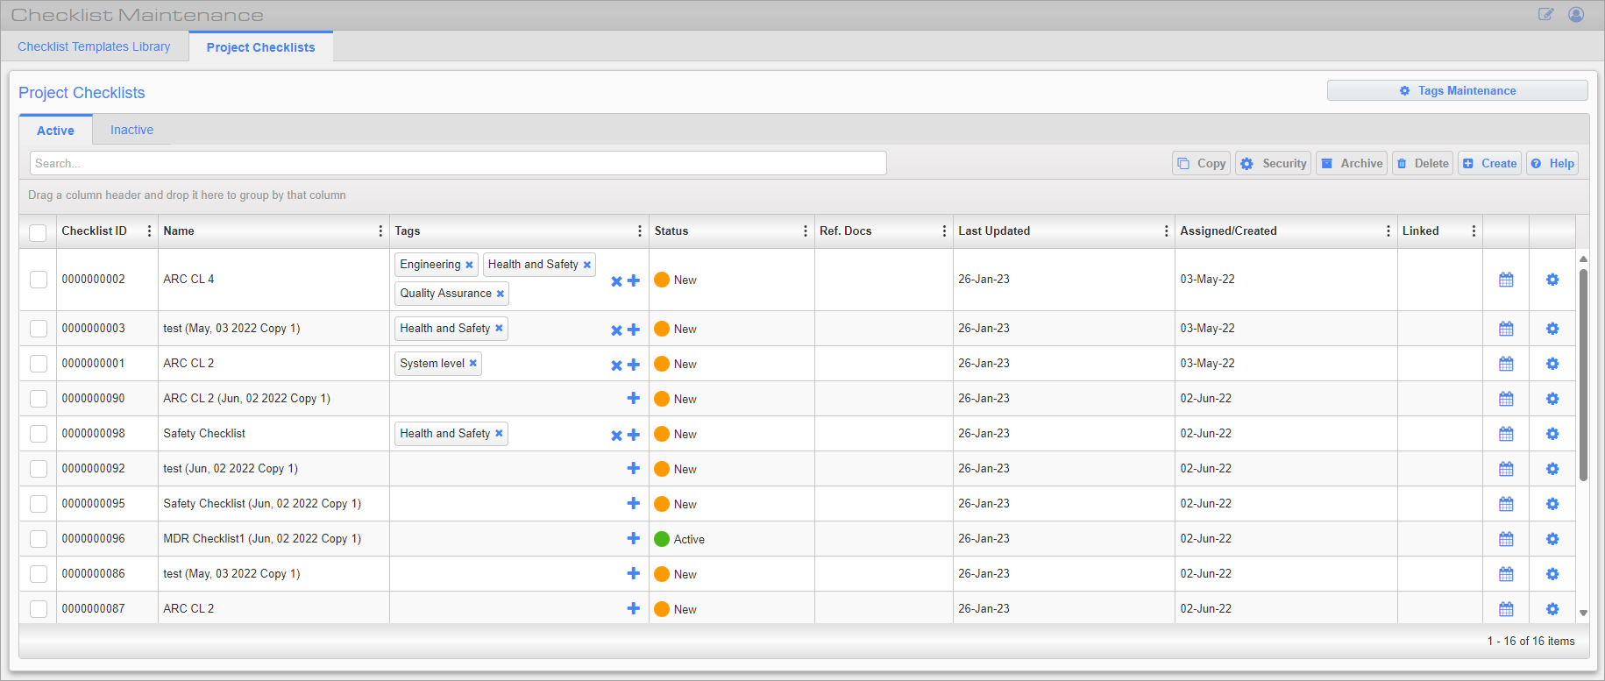Image resolution: width=1605 pixels, height=681 pixels.
Task: Remove Quality Assurance tag from ARC CL 4
Action: tap(501, 294)
